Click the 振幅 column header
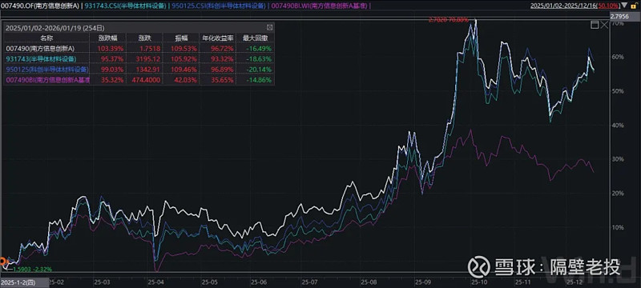This screenshot has height=288, width=641. click(x=181, y=38)
